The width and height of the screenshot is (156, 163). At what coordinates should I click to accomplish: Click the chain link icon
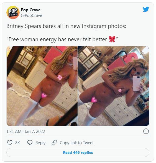[x=54, y=143]
